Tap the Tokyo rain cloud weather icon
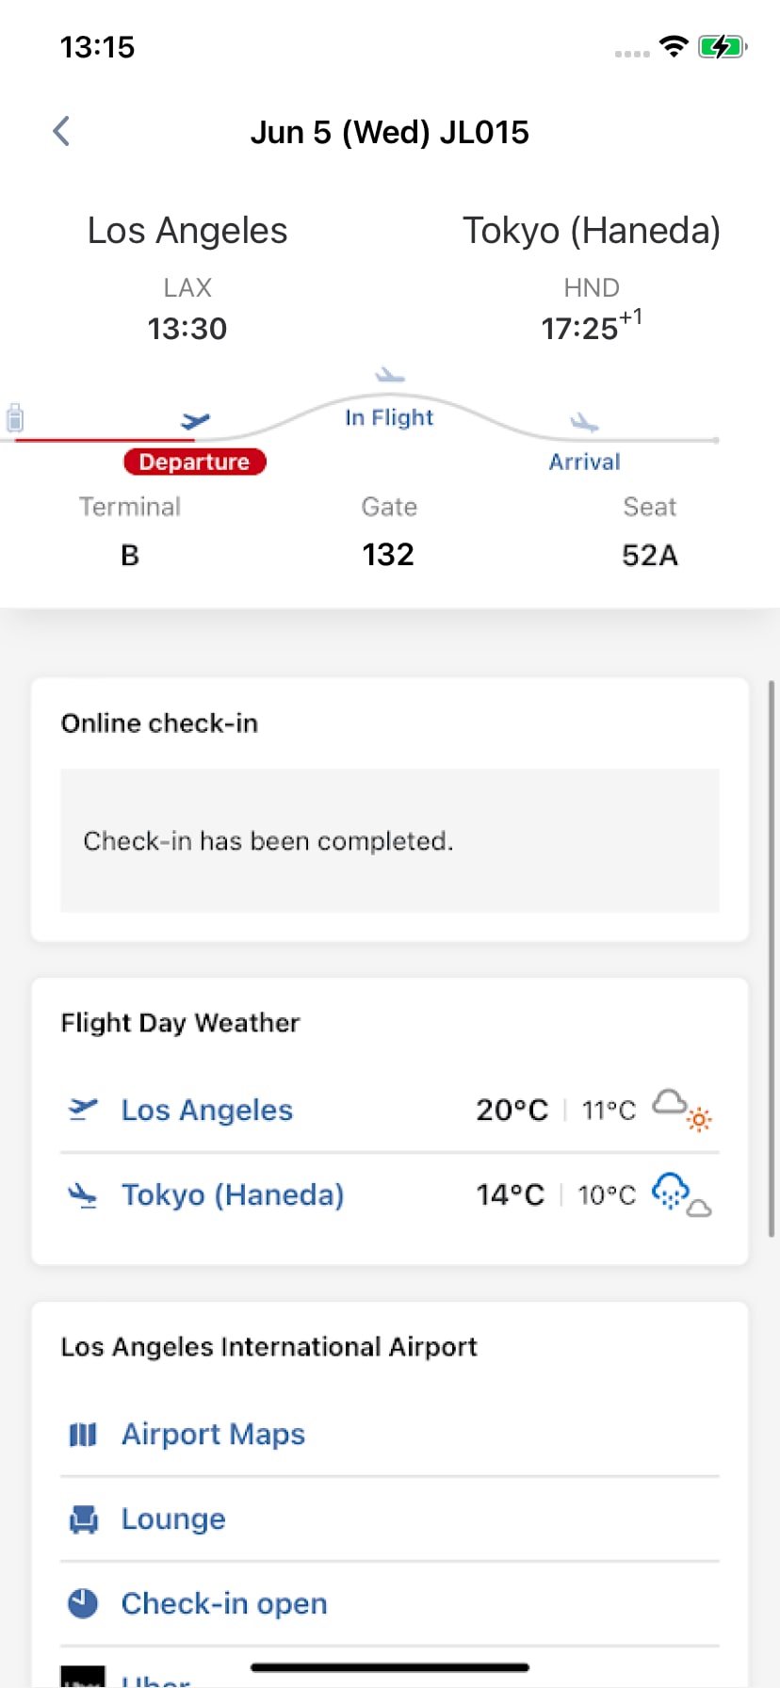 tap(681, 1194)
